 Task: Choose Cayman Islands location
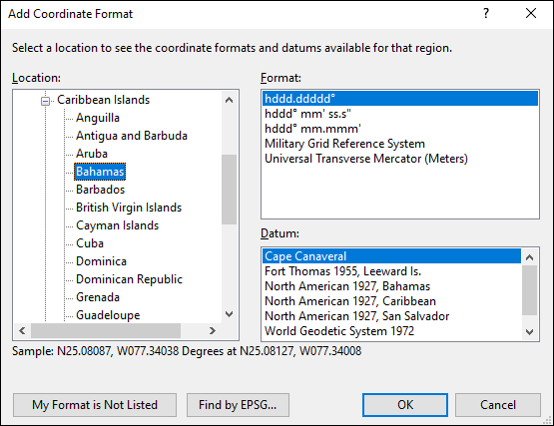point(118,225)
